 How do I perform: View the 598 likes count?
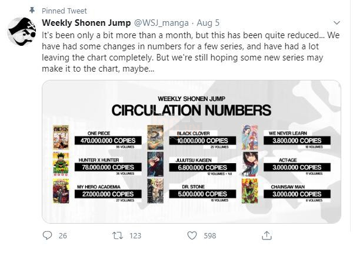[x=209, y=235]
